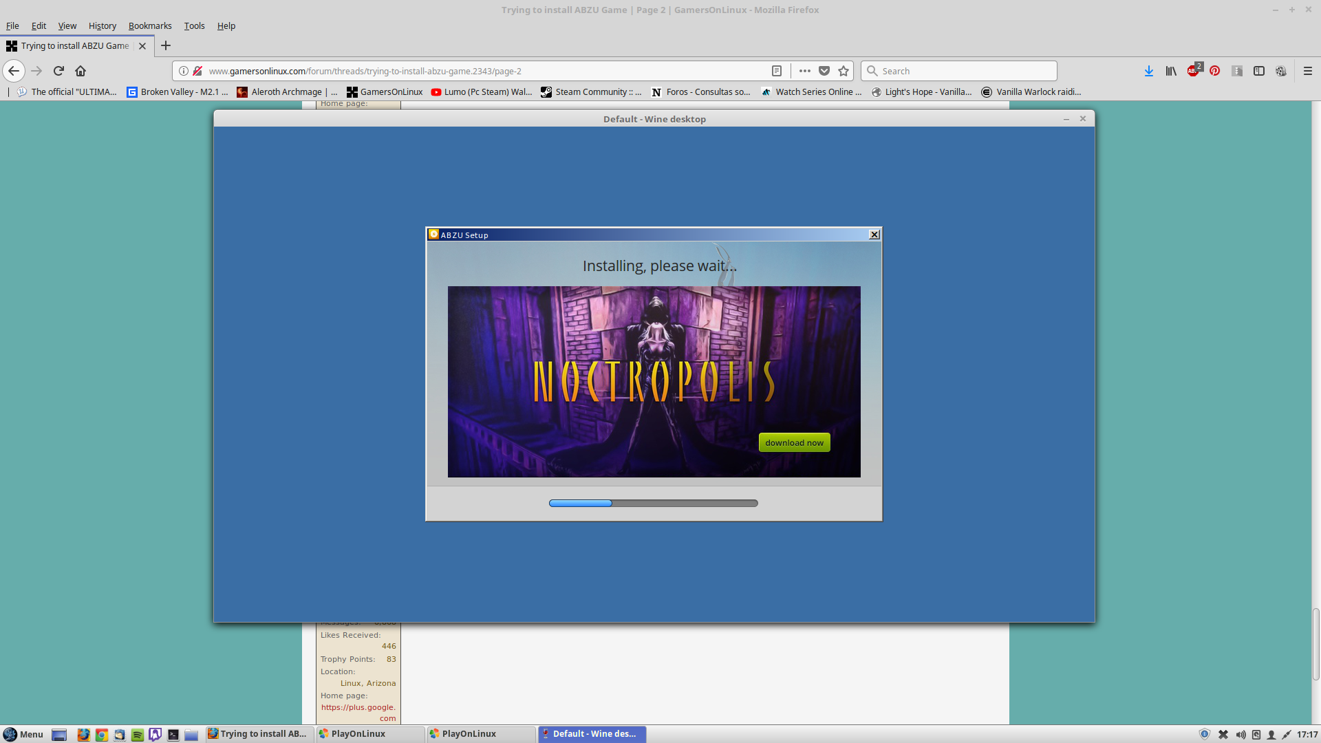This screenshot has width=1321, height=743.
Task: Open the volume control tray icon
Action: (x=1241, y=734)
